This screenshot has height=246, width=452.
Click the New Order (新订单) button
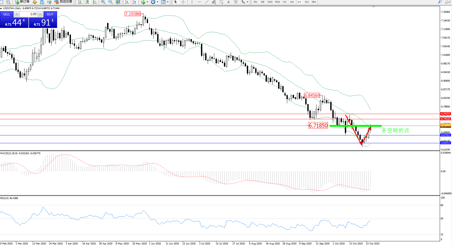[22, 2]
